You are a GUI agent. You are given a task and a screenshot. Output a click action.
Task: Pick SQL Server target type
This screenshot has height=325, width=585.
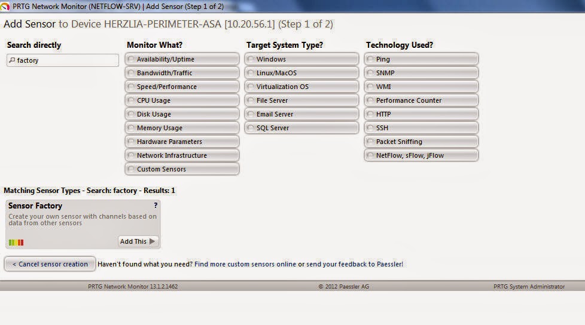click(x=301, y=128)
